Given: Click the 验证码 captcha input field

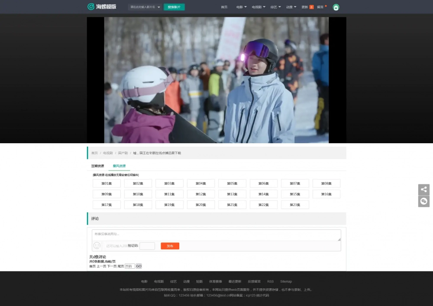Looking at the screenshot, I should (x=147, y=246).
